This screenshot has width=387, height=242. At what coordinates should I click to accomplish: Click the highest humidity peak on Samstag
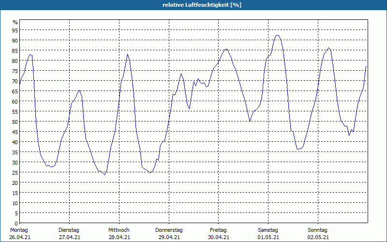click(x=277, y=35)
